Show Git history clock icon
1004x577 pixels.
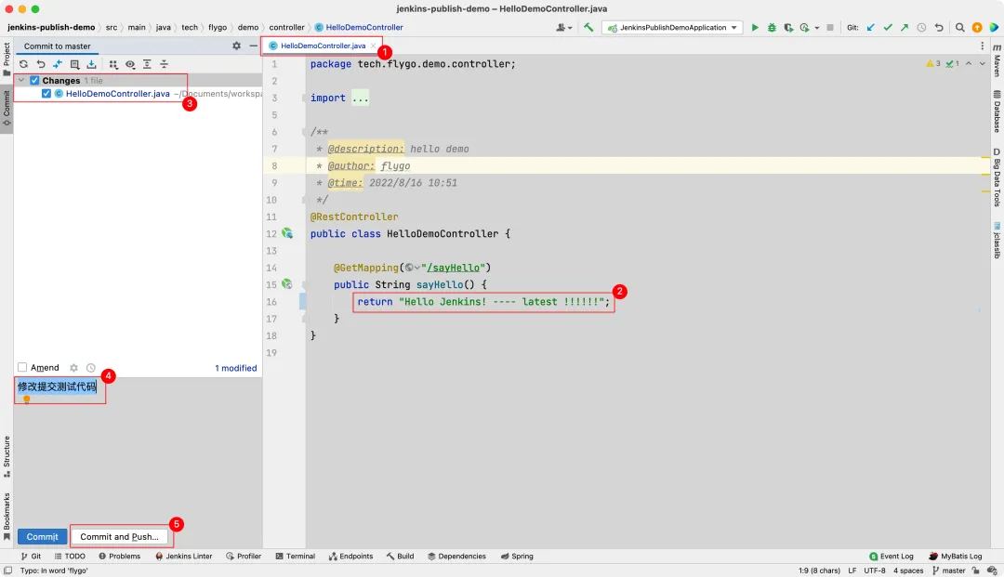(x=921, y=28)
